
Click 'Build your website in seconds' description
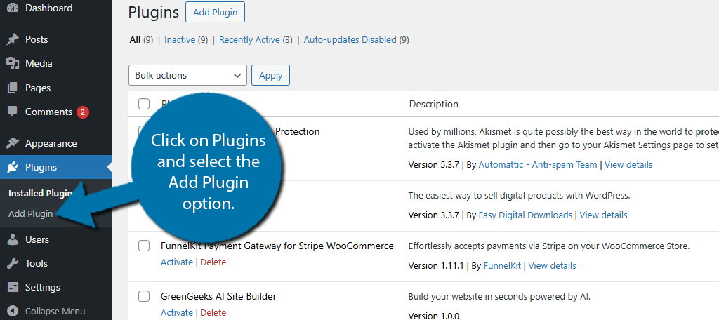coord(499,297)
